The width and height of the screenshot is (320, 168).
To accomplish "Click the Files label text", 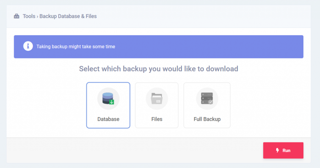I will 157,119.
